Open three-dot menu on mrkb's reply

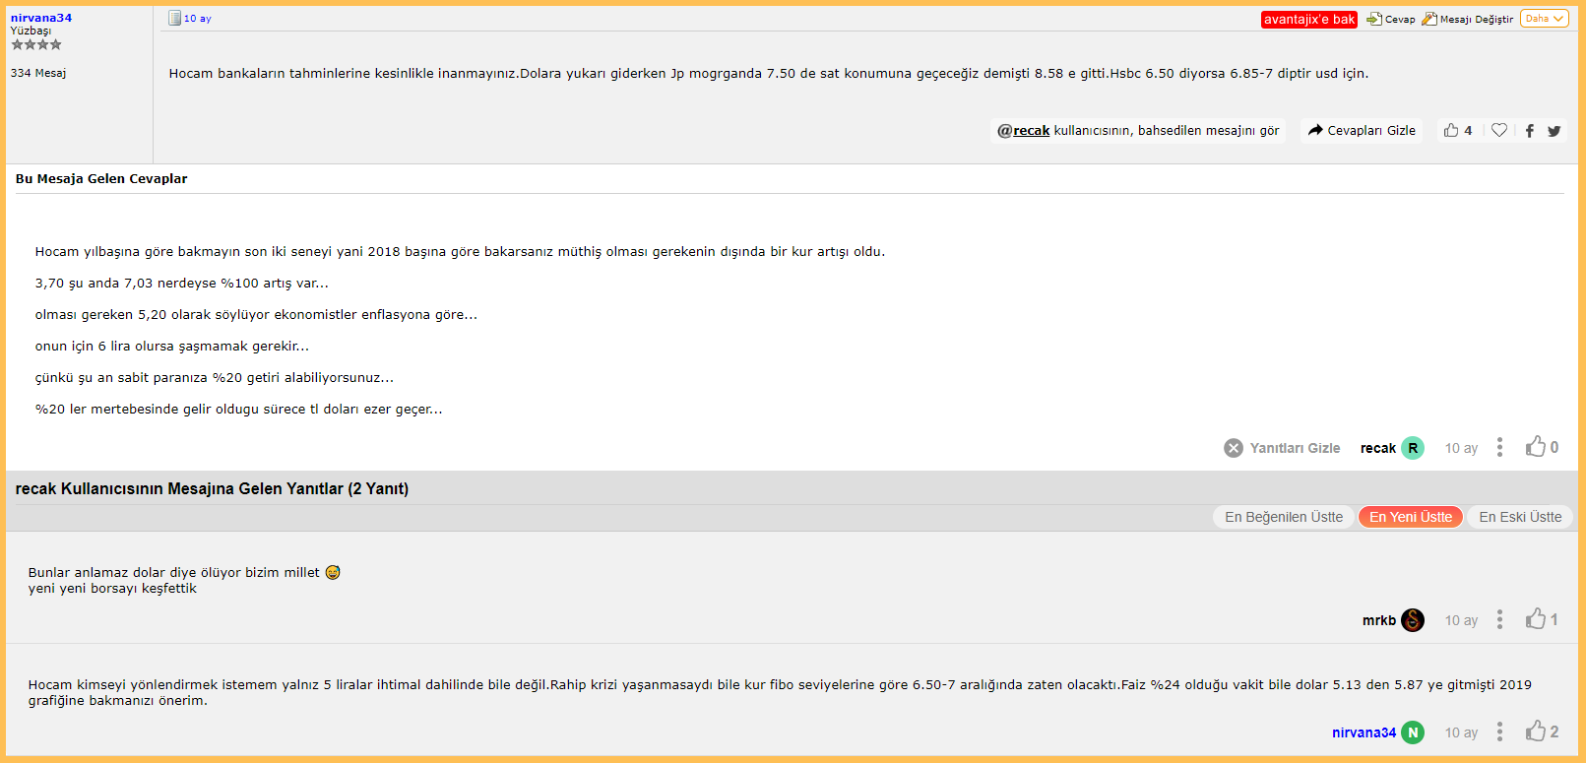coord(1499,618)
